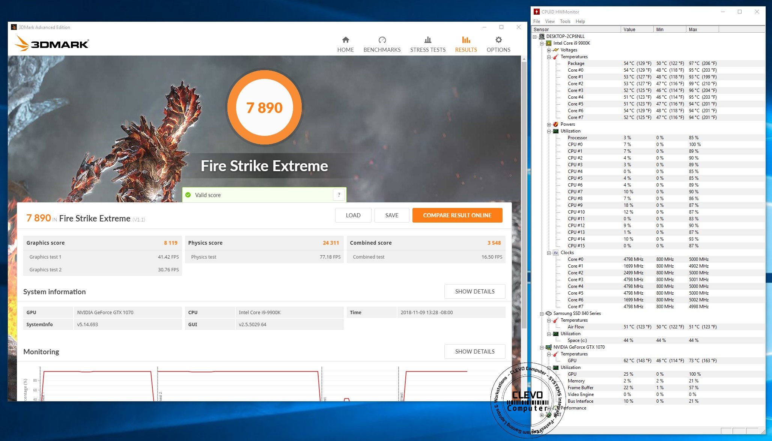Collapse the Intel Core i9 9900K node
Screen dimensions: 772x441
(x=542, y=43)
